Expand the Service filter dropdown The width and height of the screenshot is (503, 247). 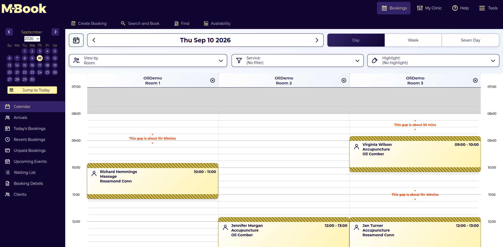(298, 60)
